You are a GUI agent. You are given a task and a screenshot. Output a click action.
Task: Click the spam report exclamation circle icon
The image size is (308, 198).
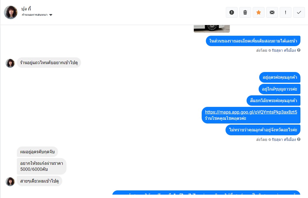232,12
